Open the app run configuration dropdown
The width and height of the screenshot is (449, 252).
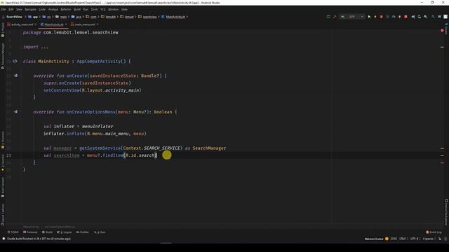[x=352, y=17]
